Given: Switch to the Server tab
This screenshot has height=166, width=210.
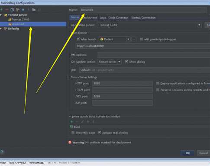Looking at the screenshot, I should (x=75, y=17).
